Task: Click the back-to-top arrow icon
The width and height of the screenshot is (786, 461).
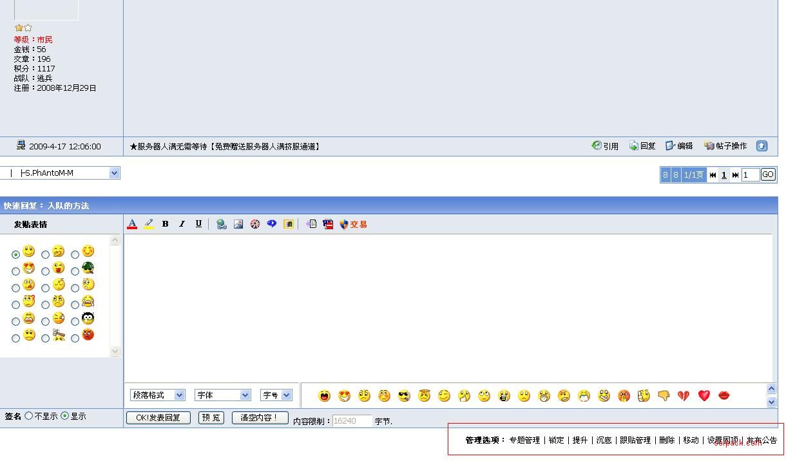Action: (762, 146)
